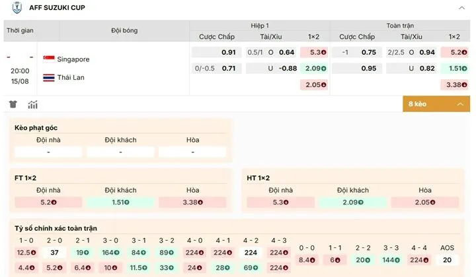The image size is (476, 277).
Task: Pick Toàn trận handicap odds 0.95
Action: [357, 69]
